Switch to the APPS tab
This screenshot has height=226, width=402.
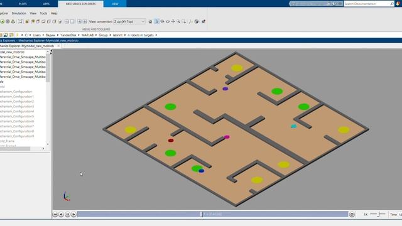click(46, 4)
